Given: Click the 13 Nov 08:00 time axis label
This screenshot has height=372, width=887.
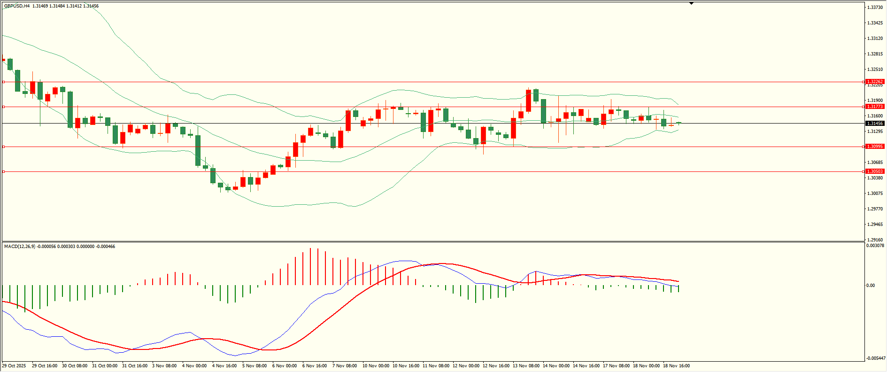Looking at the screenshot, I should [x=526, y=366].
